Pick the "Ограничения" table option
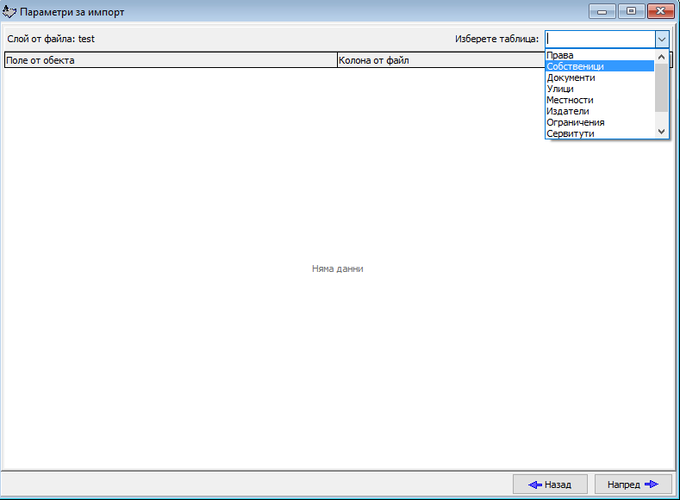The height and width of the screenshot is (500, 680). 575,122
